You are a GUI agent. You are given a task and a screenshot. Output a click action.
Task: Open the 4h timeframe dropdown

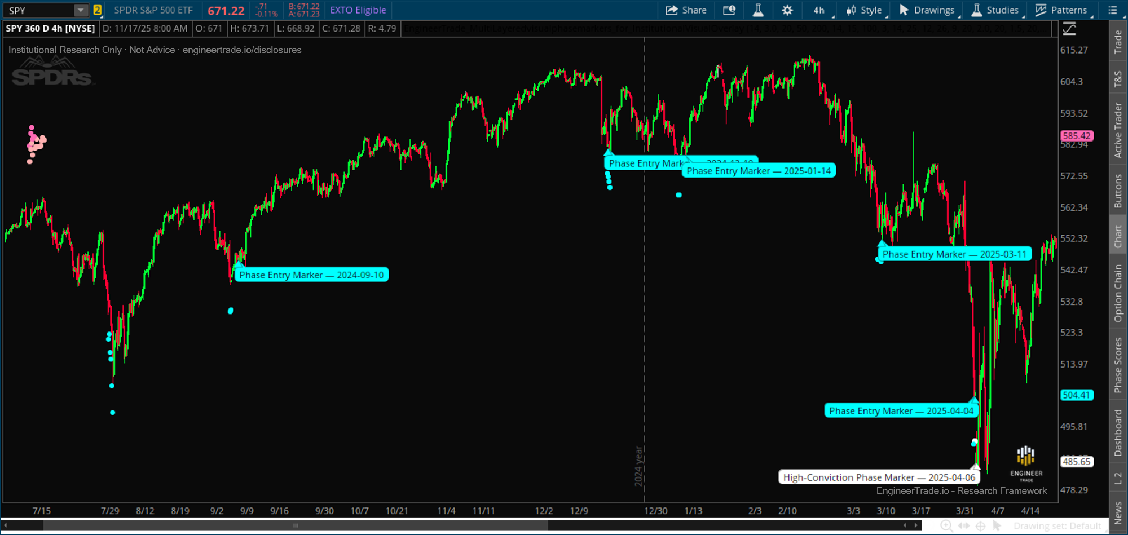[x=819, y=10]
